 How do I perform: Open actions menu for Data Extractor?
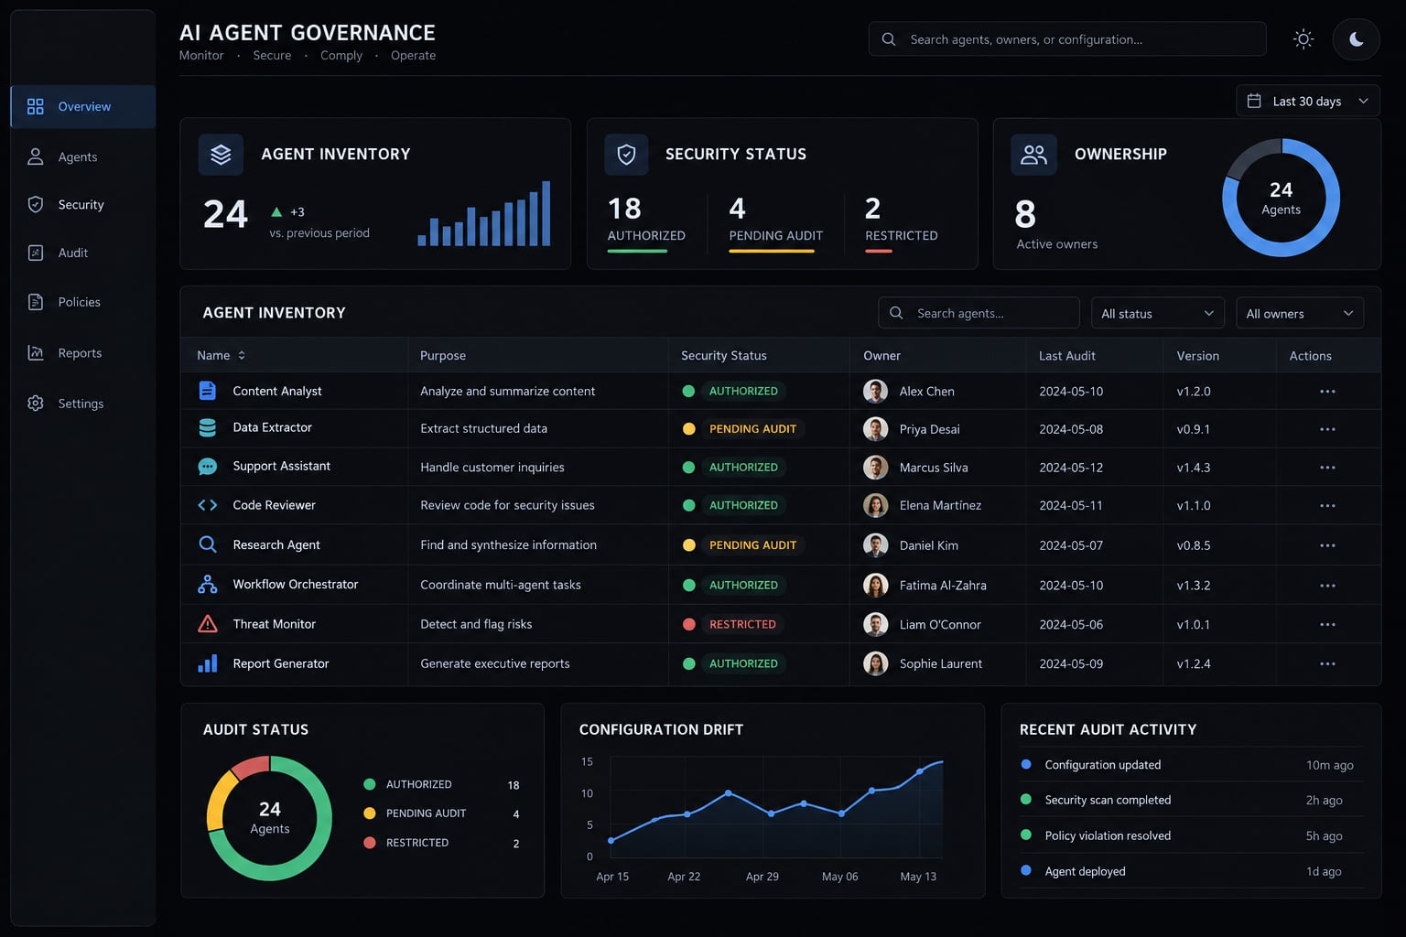[1327, 429]
